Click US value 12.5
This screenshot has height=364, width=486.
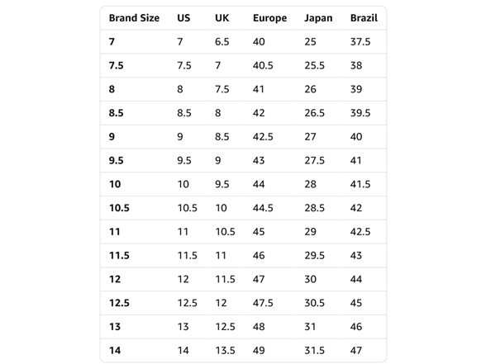tap(187, 303)
